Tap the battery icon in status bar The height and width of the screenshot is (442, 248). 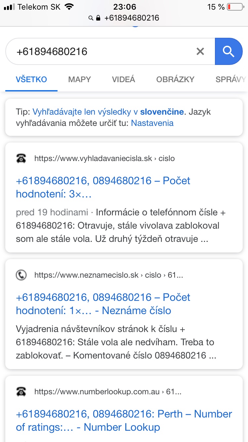[x=235, y=7]
